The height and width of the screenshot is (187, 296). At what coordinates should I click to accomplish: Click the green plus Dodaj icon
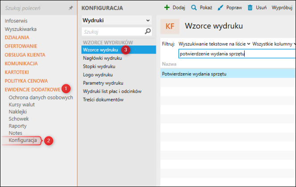point(167,8)
